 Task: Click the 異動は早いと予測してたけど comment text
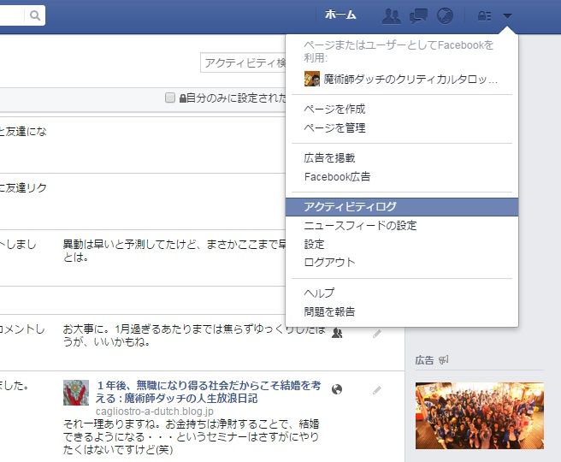[x=174, y=251]
